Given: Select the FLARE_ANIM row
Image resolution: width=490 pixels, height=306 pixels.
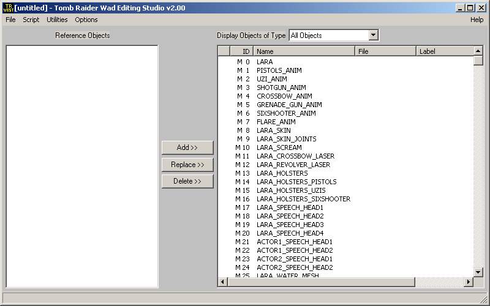Looking at the screenshot, I should coord(346,122).
